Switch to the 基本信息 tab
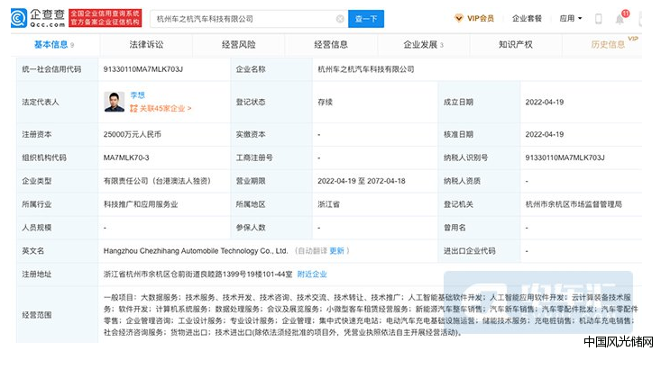661x369 pixels. pyautogui.click(x=53, y=45)
